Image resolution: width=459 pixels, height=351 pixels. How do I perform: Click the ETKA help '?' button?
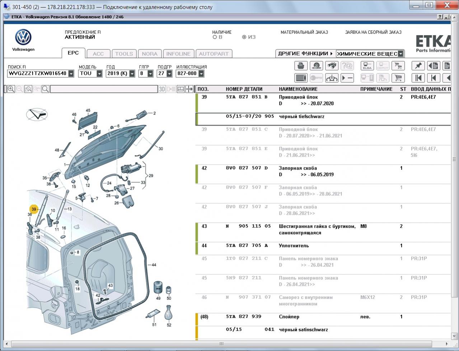point(440,17)
